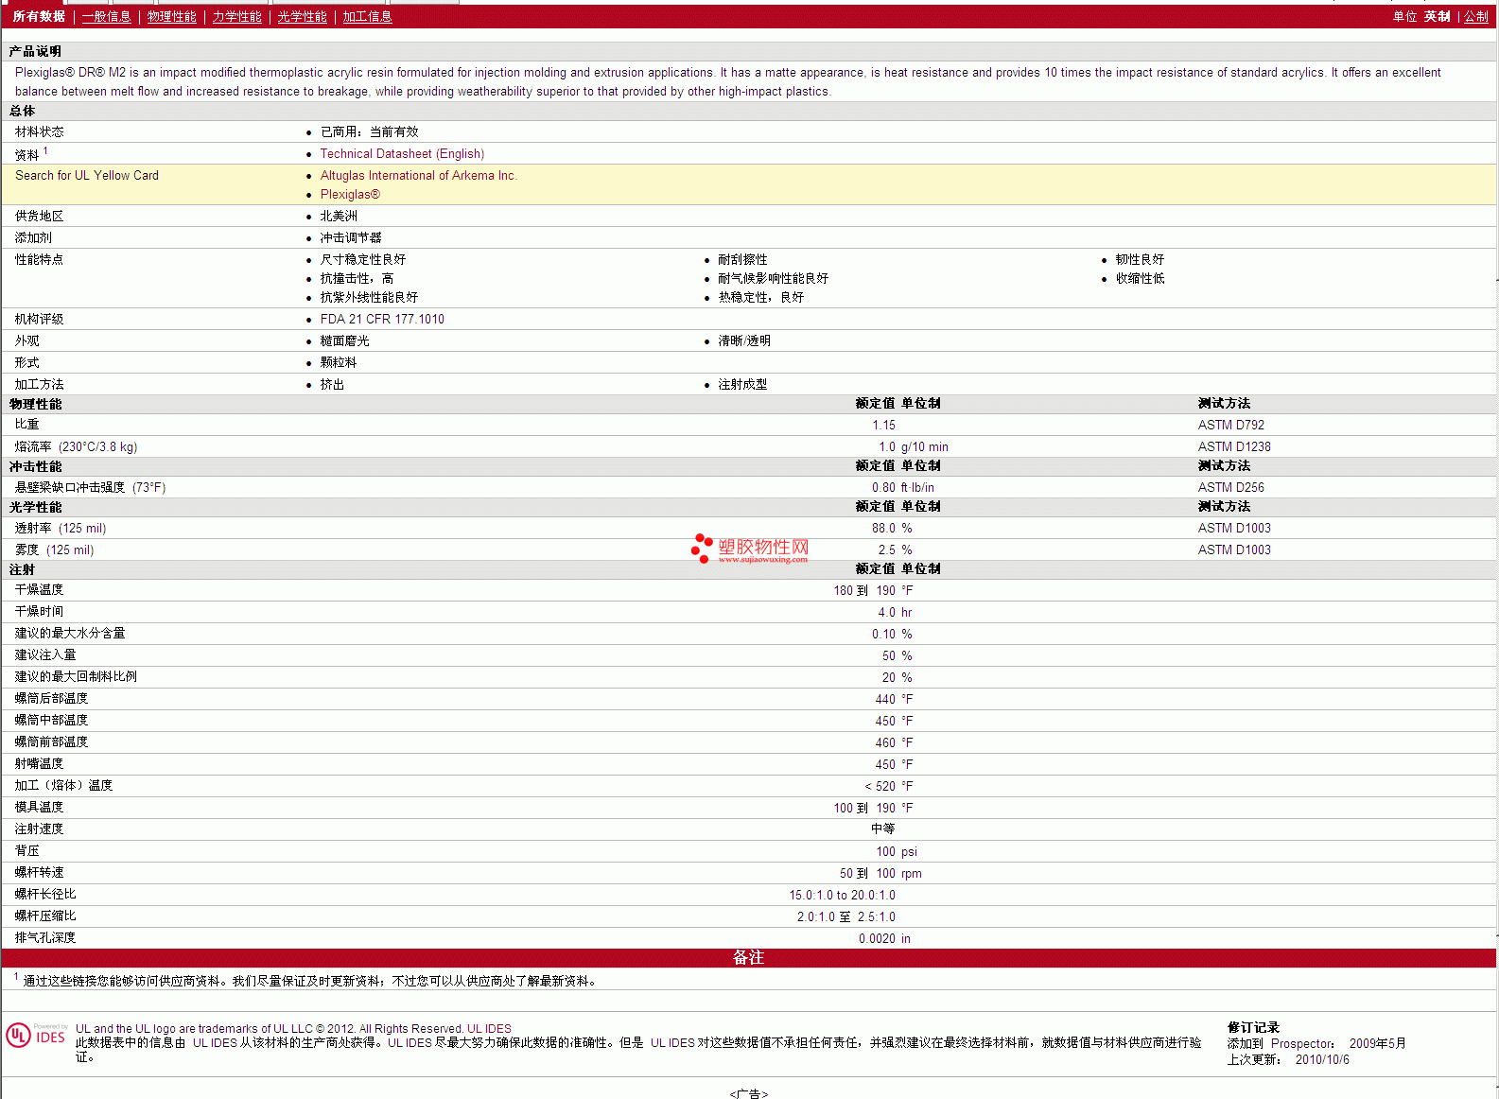The image size is (1499, 1099).
Task: View the 加工信息 tab
Action: (x=367, y=17)
